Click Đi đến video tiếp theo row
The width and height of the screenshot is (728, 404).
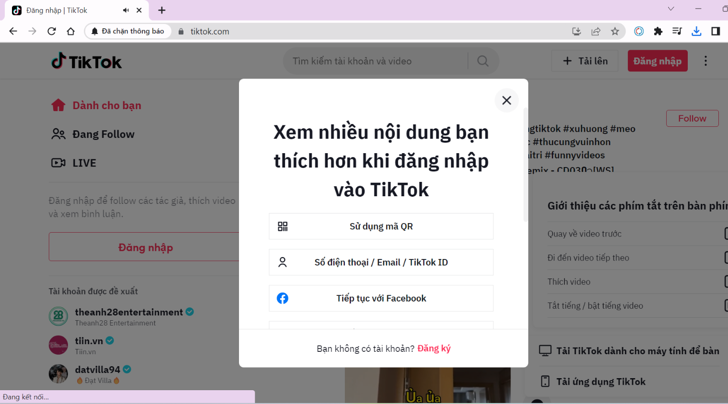click(x=637, y=258)
